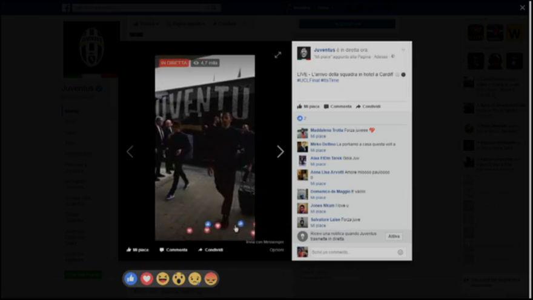Open Opzioni below the video
The width and height of the screenshot is (533, 300).
tap(276, 250)
